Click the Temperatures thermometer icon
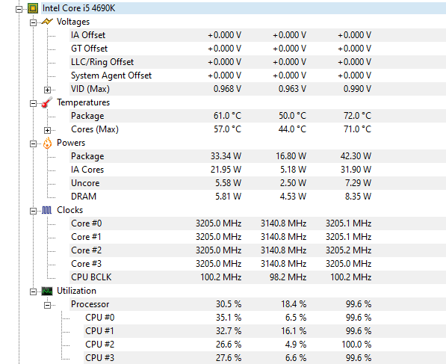 click(x=47, y=102)
